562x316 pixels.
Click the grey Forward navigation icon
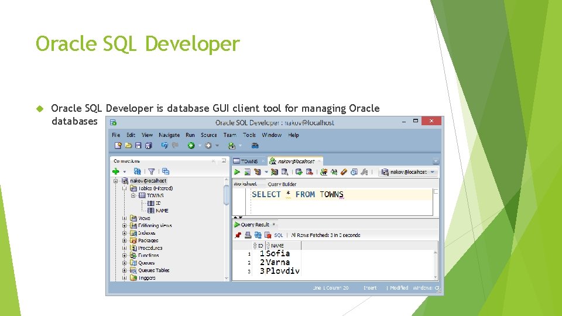(x=208, y=146)
